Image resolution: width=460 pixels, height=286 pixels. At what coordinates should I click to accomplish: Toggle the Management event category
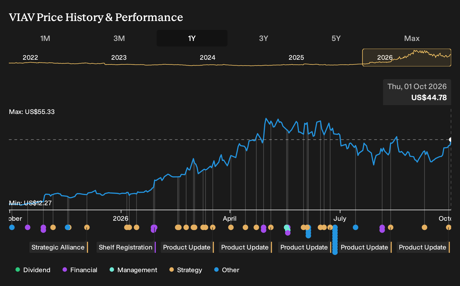coord(133,270)
